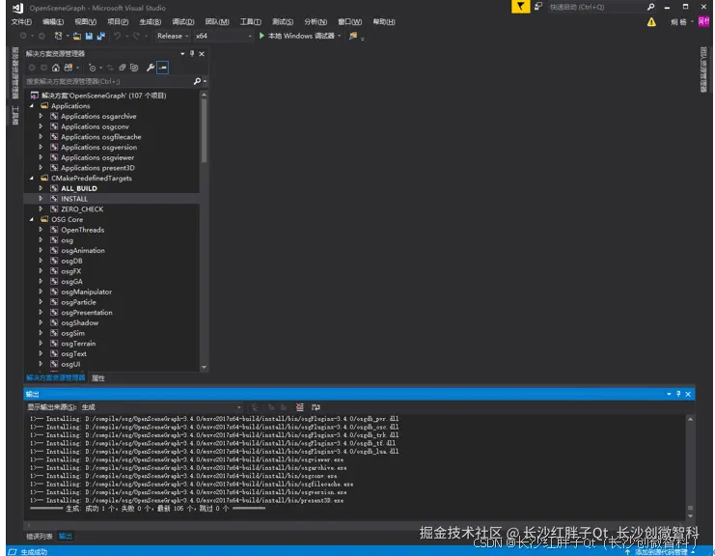715x556 pixels.
Task: Click the Solution Explorer Home icon
Action: (56, 68)
